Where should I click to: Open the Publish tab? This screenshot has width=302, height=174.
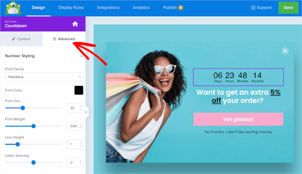pyautogui.click(x=170, y=8)
